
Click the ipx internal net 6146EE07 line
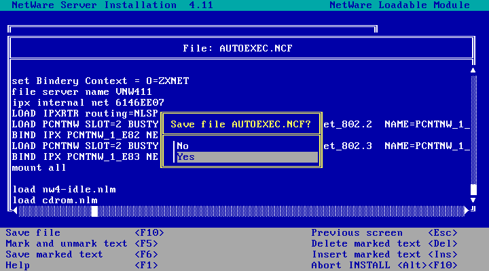(x=88, y=103)
